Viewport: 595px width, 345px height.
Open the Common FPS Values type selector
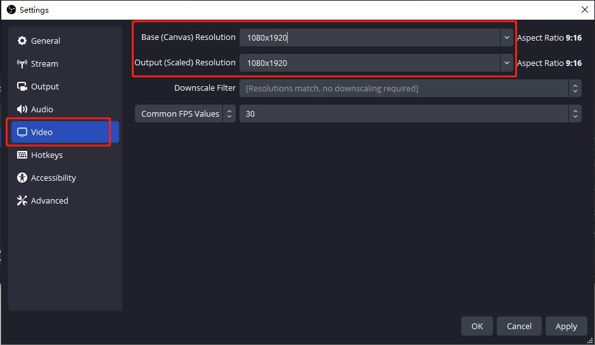[x=185, y=114]
